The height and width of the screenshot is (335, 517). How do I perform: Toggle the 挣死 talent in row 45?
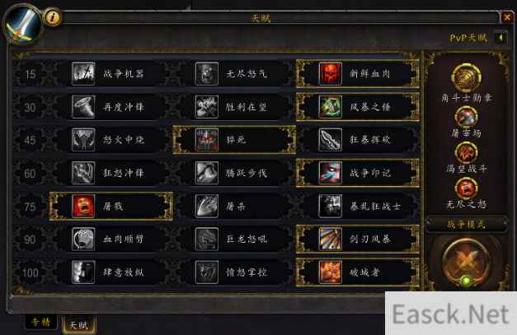click(x=234, y=140)
